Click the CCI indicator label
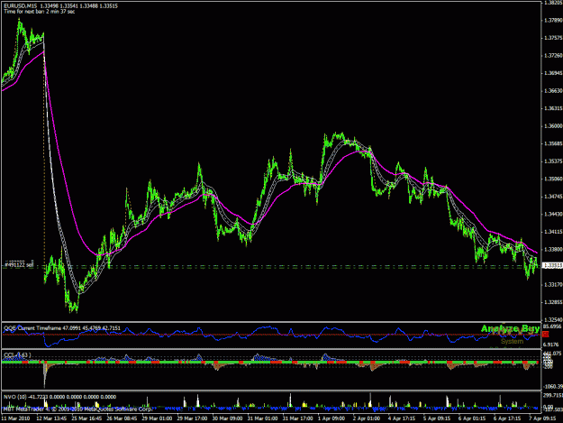The height and width of the screenshot is (423, 563). tap(17, 355)
